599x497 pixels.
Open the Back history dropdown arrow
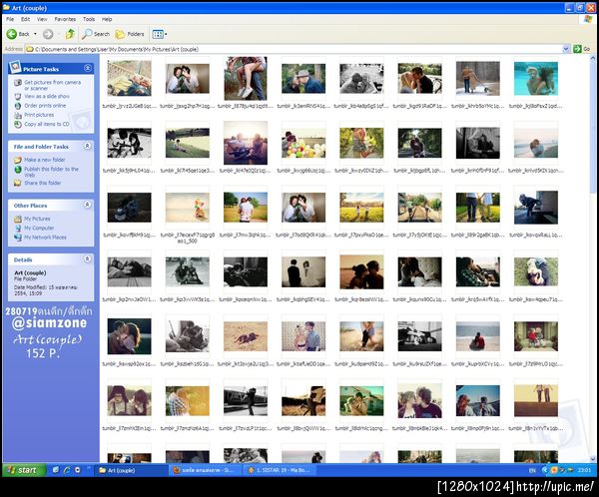pos(35,34)
